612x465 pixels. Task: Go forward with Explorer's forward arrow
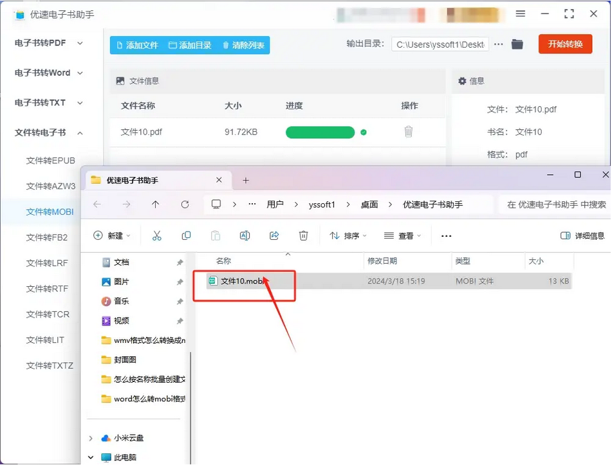pos(127,204)
